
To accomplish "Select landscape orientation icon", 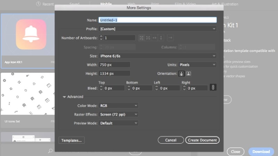I will (x=188, y=73).
